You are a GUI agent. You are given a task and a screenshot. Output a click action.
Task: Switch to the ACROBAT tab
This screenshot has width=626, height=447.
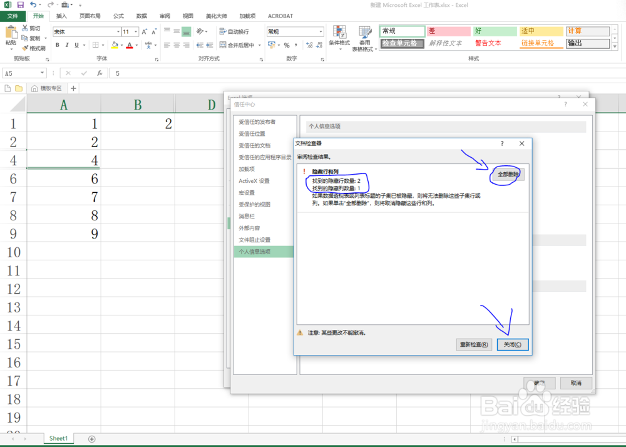coord(280,16)
